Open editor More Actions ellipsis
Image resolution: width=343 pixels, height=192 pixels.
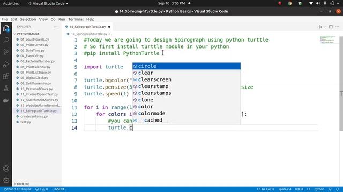(x=337, y=27)
